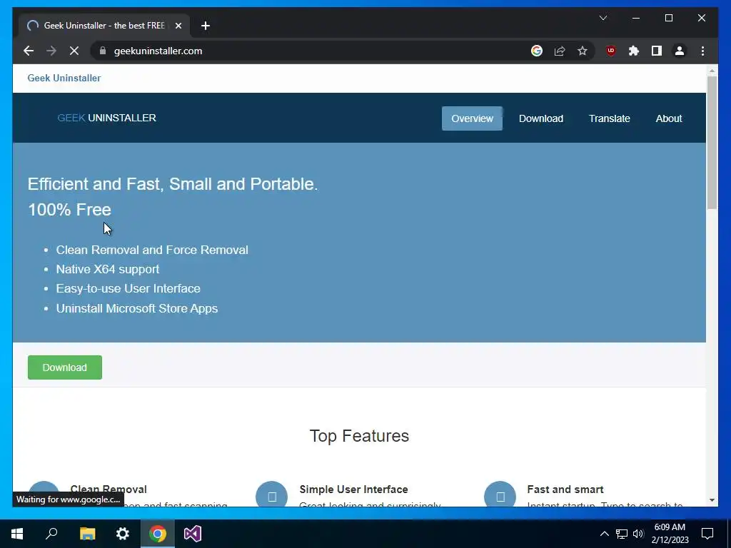The image size is (731, 548).
Task: Open the Translate nav item
Action: tap(609, 118)
